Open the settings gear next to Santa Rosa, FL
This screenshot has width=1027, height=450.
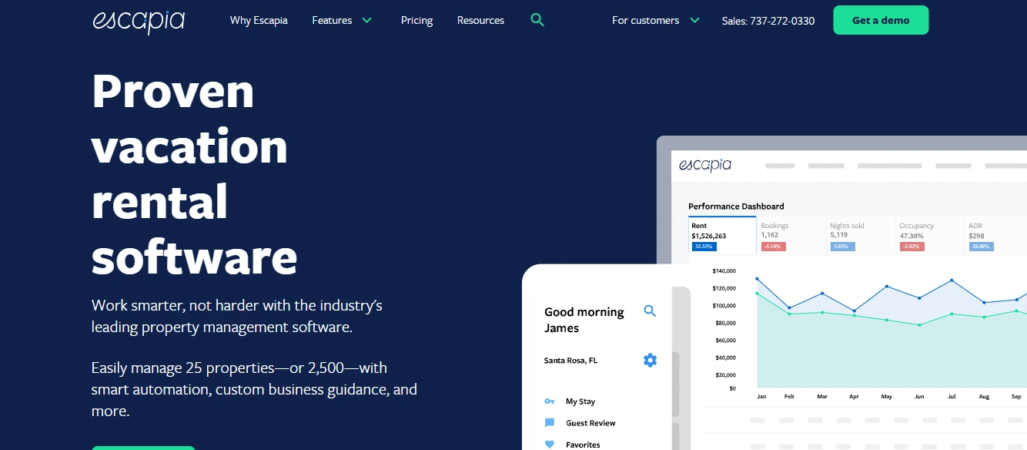coord(650,360)
